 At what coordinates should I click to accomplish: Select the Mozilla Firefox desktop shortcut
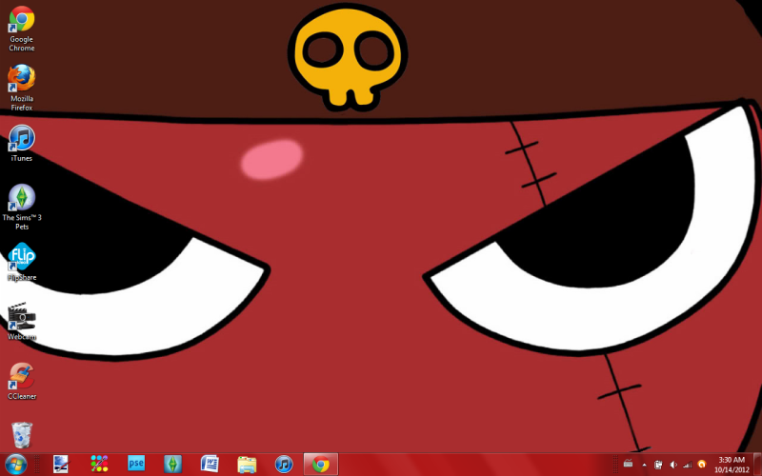click(21, 88)
